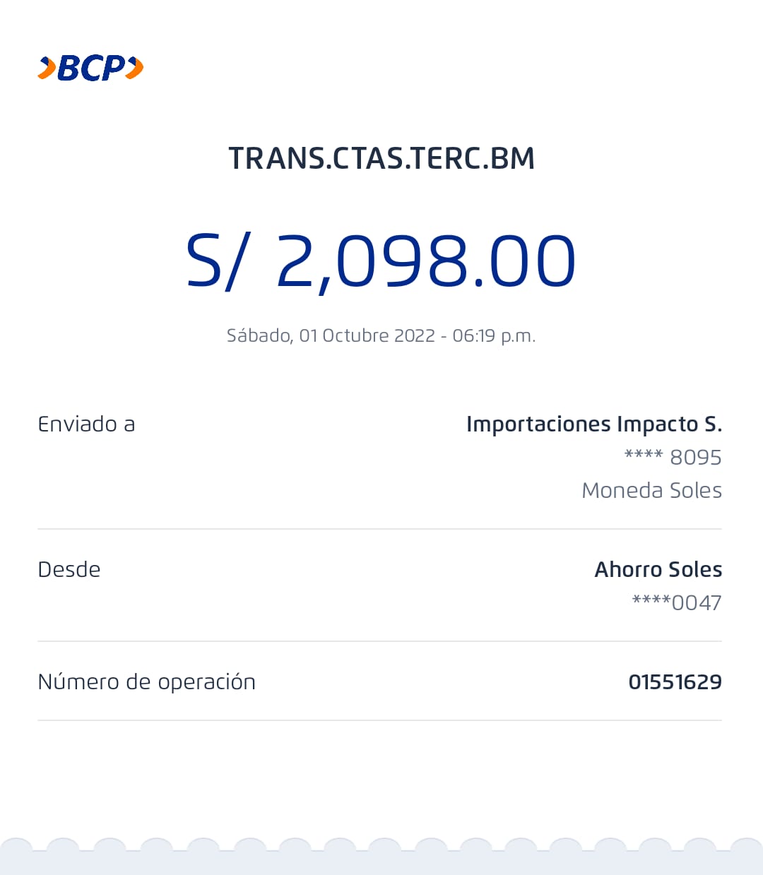Click the Desde label

pyautogui.click(x=69, y=569)
